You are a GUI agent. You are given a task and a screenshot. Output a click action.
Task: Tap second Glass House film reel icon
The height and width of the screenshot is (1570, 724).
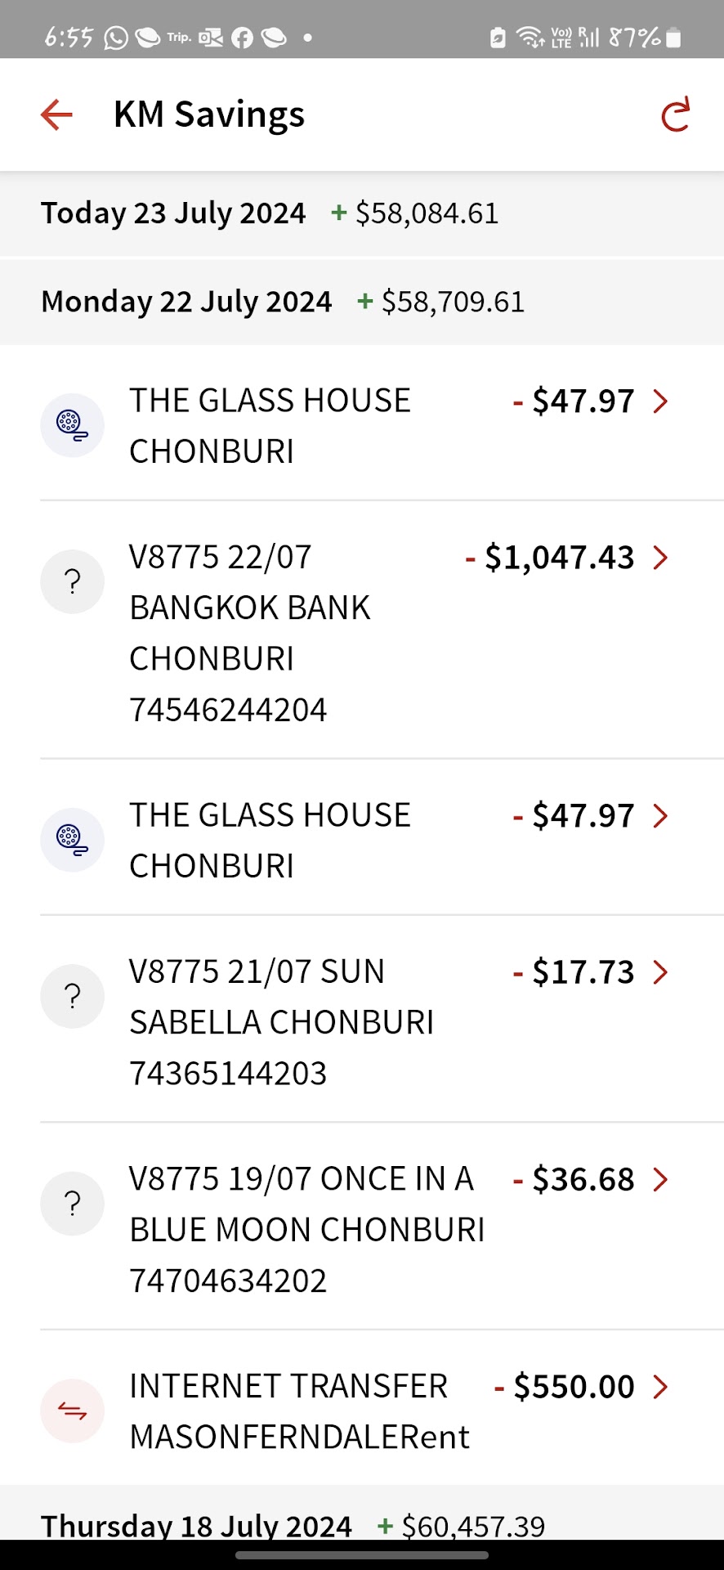[x=72, y=840]
